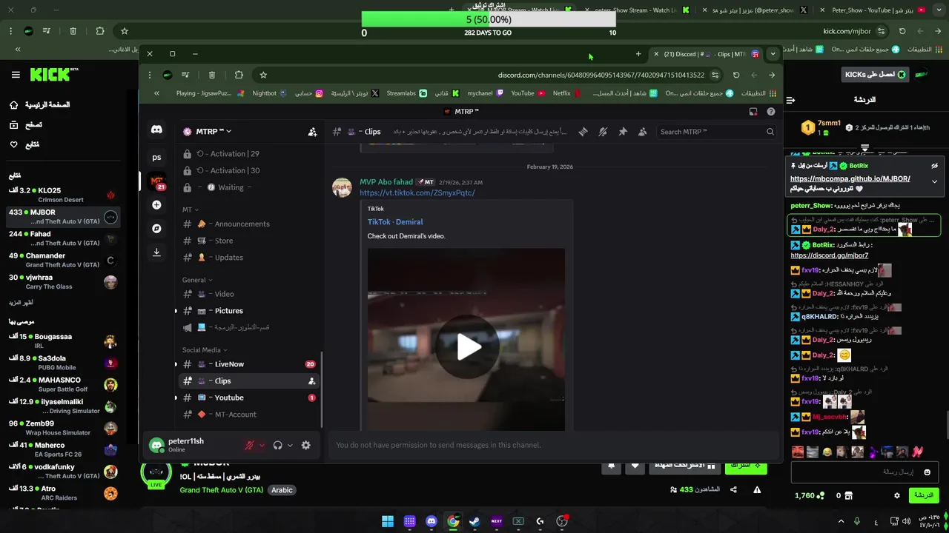The width and height of the screenshot is (949, 533).
Task: Open the Updates channel
Action: pyautogui.click(x=250, y=257)
